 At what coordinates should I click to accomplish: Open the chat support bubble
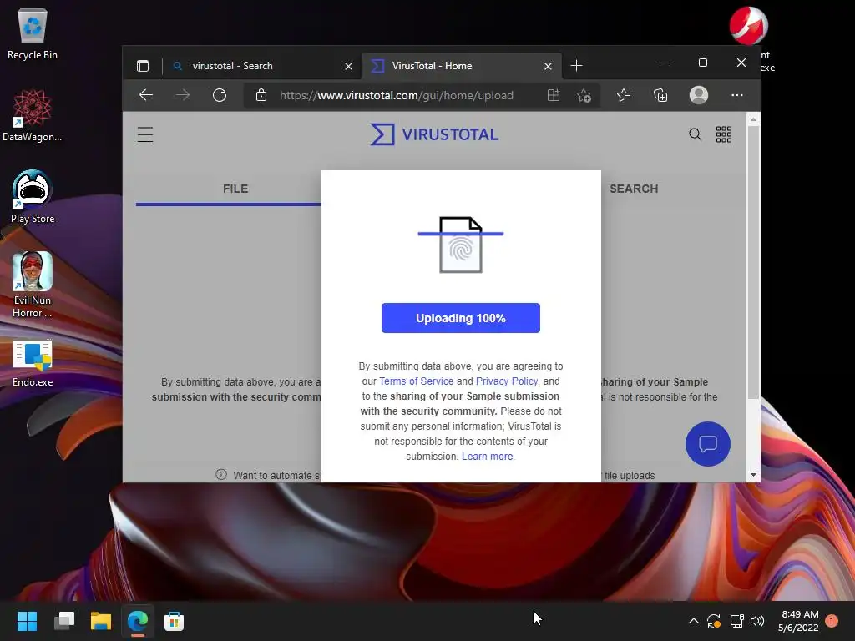708,444
